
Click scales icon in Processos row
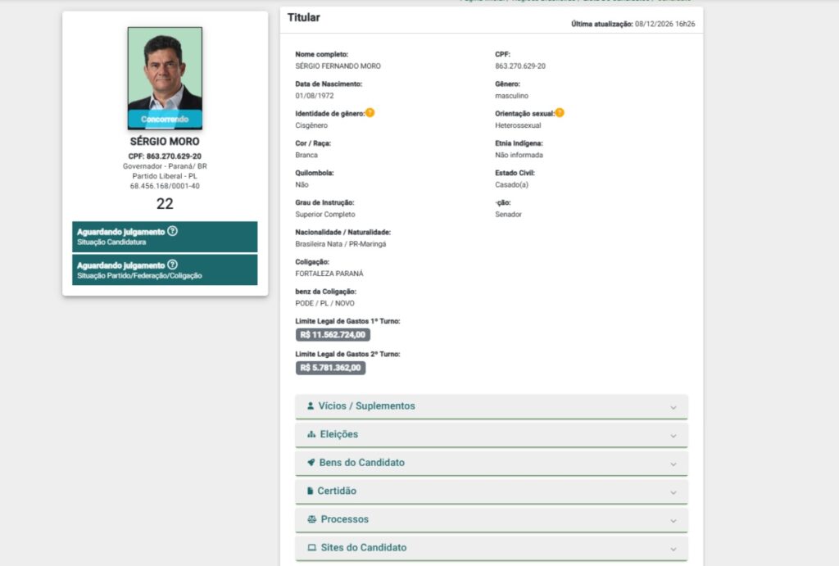312,519
